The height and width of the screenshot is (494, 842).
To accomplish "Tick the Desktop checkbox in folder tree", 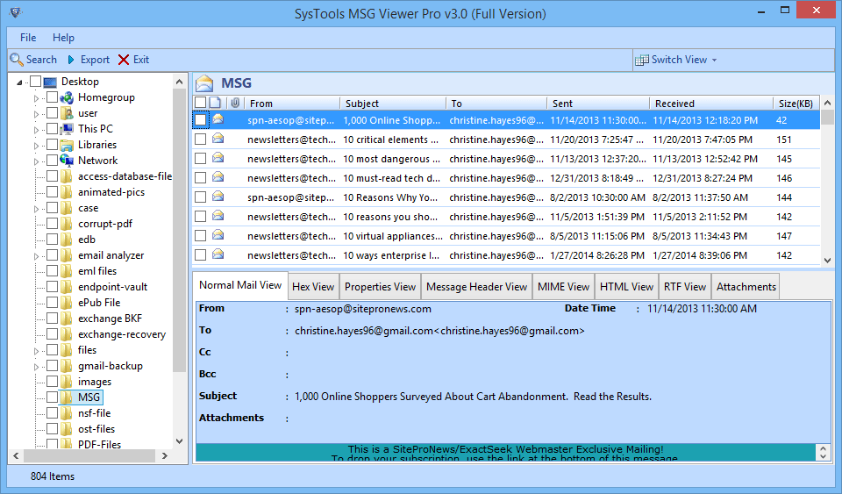I will pos(35,82).
